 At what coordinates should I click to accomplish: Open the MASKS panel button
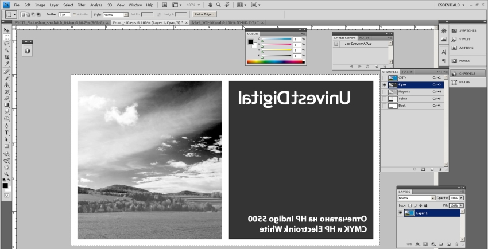(467, 61)
